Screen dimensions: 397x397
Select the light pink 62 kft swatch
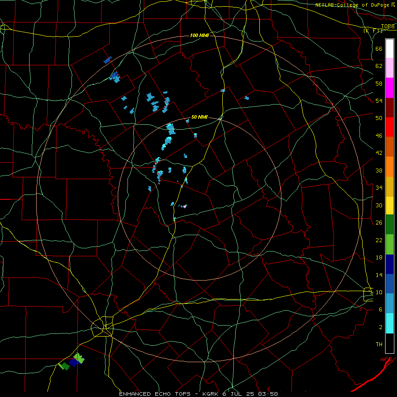coord(390,67)
